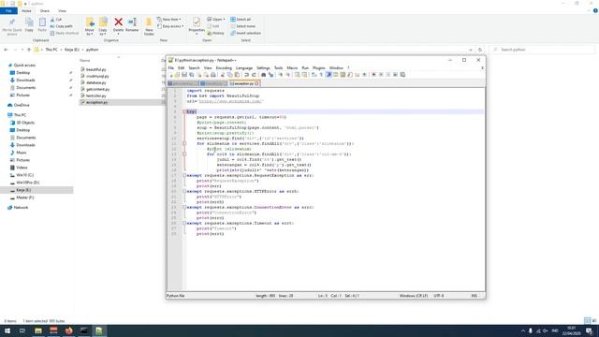
Task: Click the Zoom In icon in Notepad++ toolbar
Action: pyautogui.click(x=281, y=75)
